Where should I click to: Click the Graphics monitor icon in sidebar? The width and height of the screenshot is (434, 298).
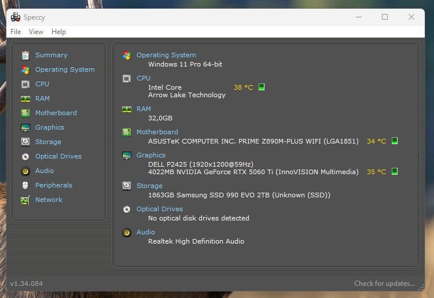pos(25,127)
